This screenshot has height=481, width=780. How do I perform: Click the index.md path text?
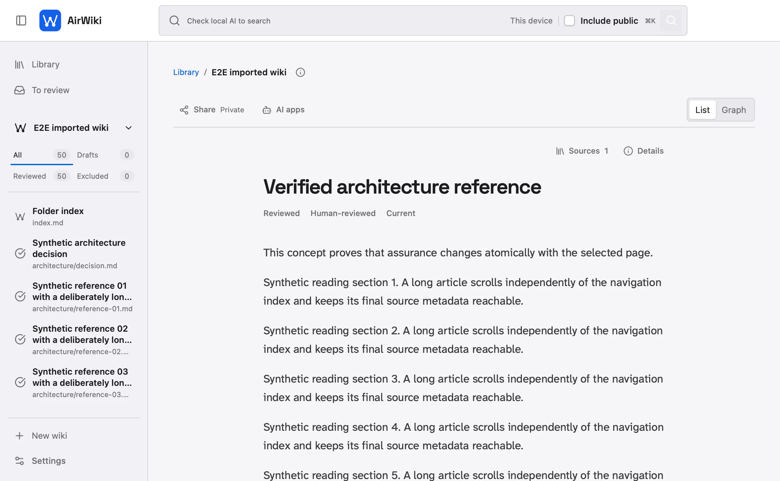[48, 223]
